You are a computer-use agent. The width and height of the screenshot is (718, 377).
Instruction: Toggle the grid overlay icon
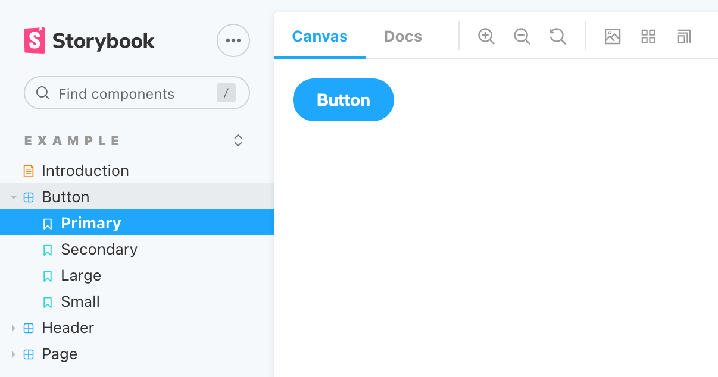pos(648,36)
